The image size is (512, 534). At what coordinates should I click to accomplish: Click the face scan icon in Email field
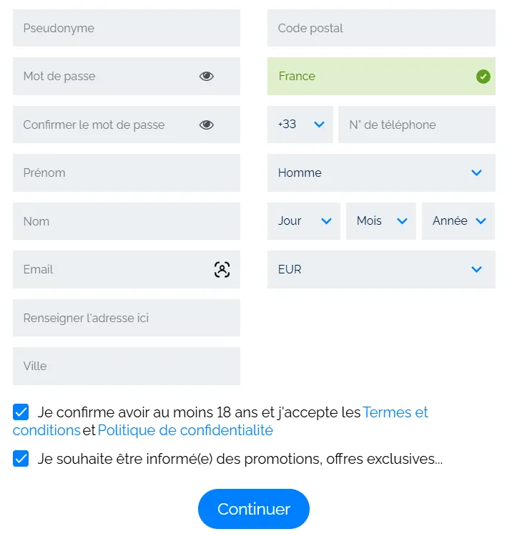222,270
